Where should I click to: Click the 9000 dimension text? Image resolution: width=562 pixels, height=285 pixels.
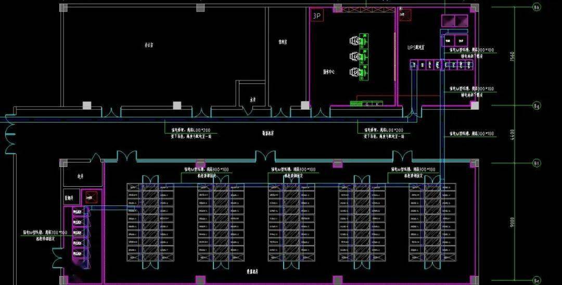(512, 222)
